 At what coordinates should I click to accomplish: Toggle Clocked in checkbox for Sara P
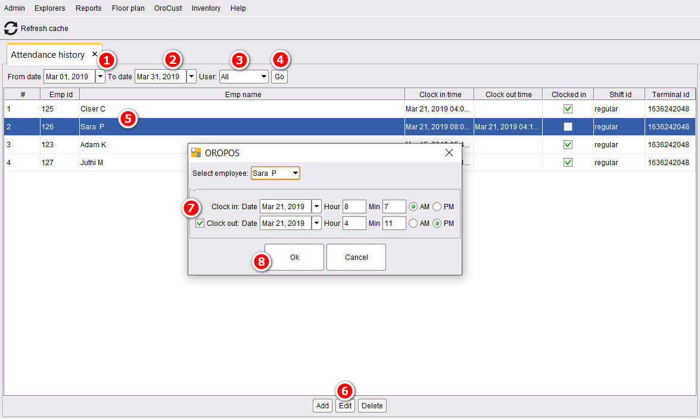pyautogui.click(x=568, y=126)
